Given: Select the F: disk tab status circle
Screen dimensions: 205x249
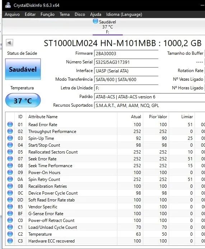Looking at the screenshot, I should pos(95,21).
